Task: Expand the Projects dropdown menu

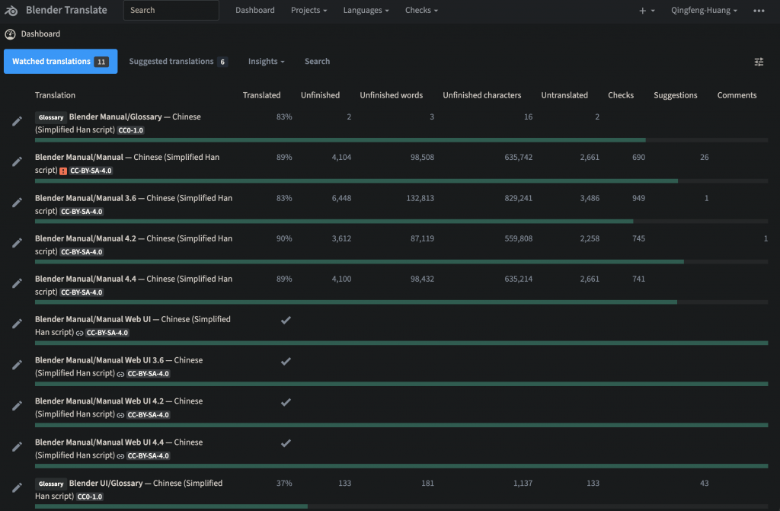Action: coord(309,11)
